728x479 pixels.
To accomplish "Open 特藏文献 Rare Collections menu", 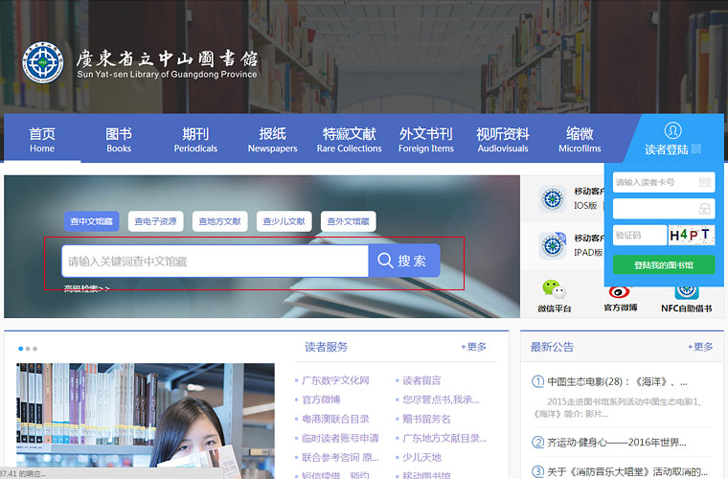I will [x=349, y=139].
